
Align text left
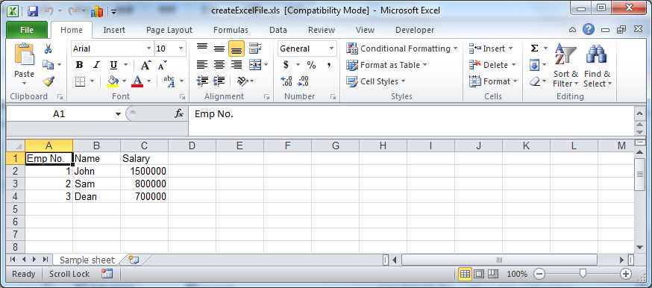coord(202,65)
